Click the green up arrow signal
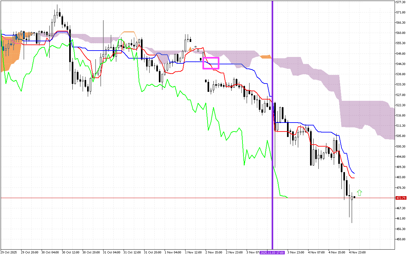410x256 pixels. click(x=359, y=193)
